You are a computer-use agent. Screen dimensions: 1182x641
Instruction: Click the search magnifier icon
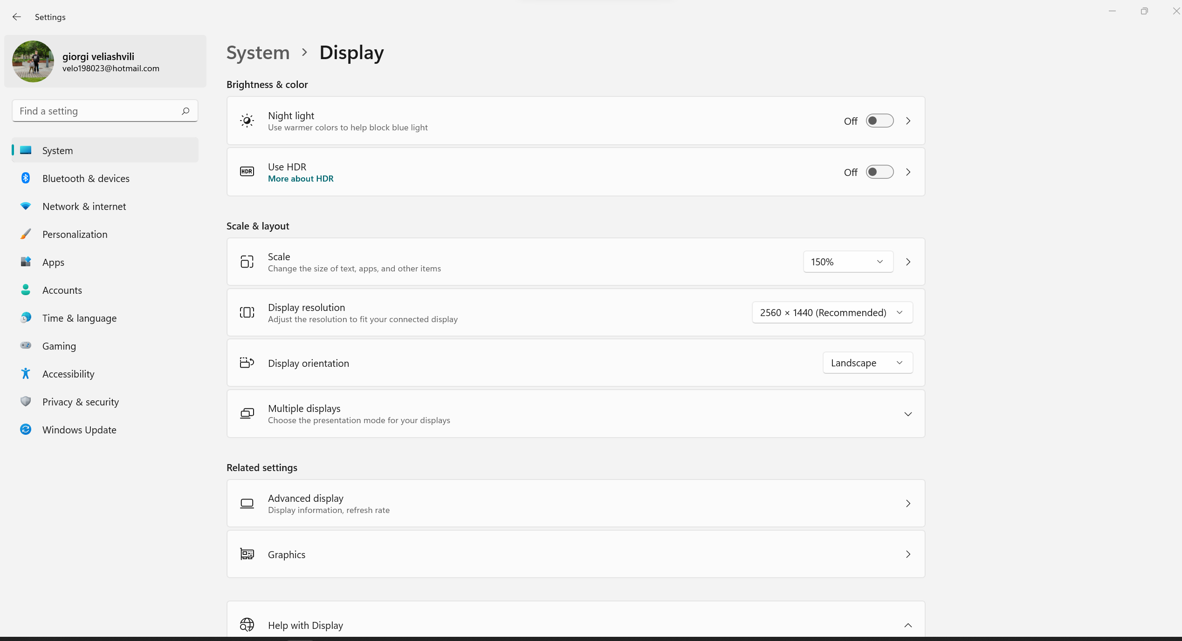click(x=186, y=111)
